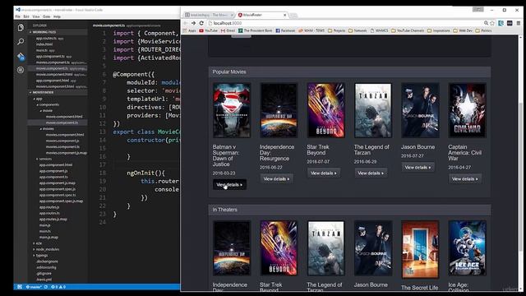View details for Independence Day: Resurgence in Popular Movies

pyautogui.click(x=276, y=179)
